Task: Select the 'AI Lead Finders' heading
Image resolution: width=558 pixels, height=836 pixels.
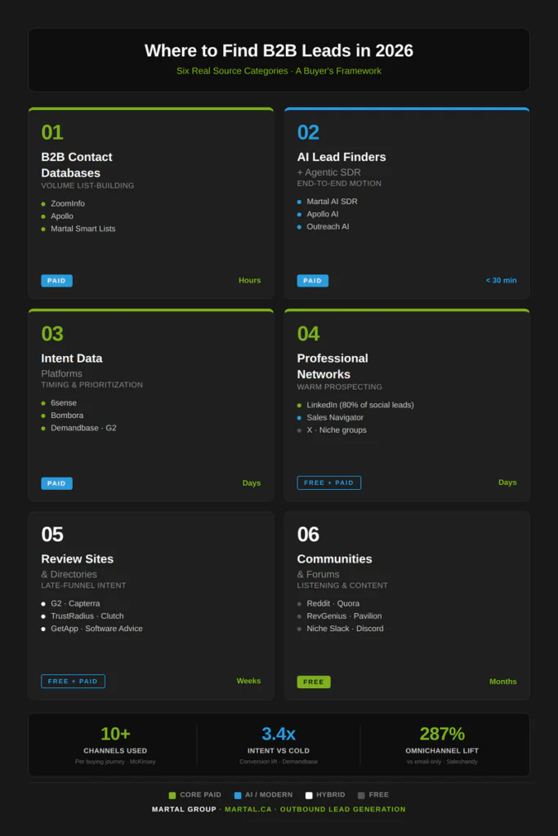Action: (x=341, y=157)
